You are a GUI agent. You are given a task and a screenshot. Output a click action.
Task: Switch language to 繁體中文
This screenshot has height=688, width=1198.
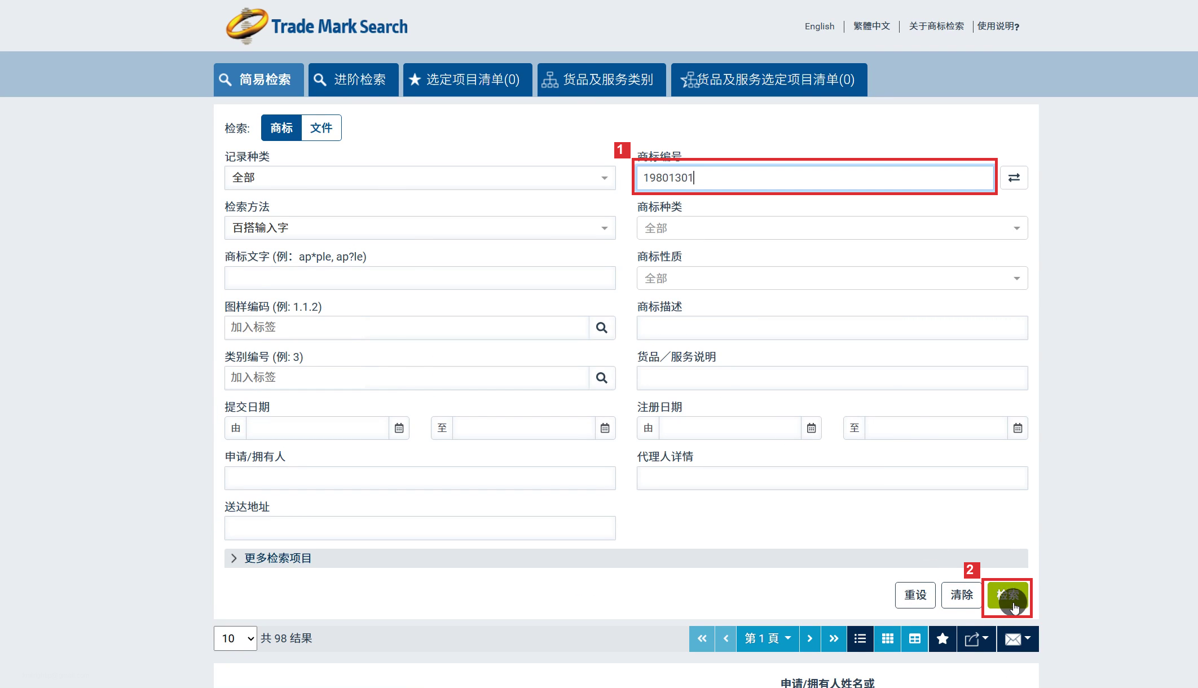871,26
